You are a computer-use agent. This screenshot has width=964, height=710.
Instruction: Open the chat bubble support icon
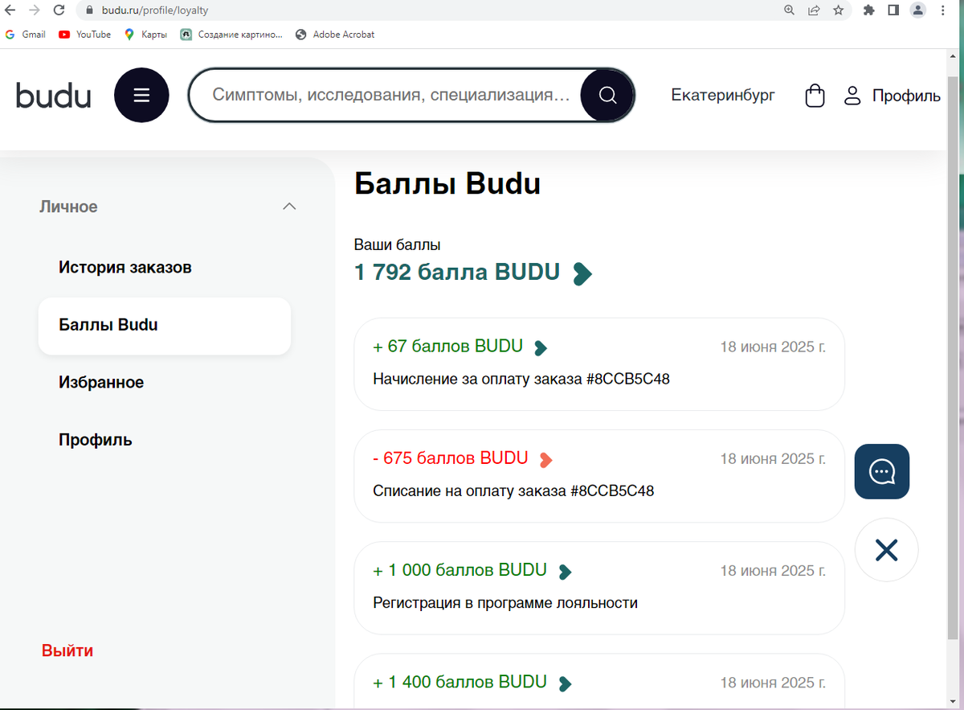coord(881,471)
